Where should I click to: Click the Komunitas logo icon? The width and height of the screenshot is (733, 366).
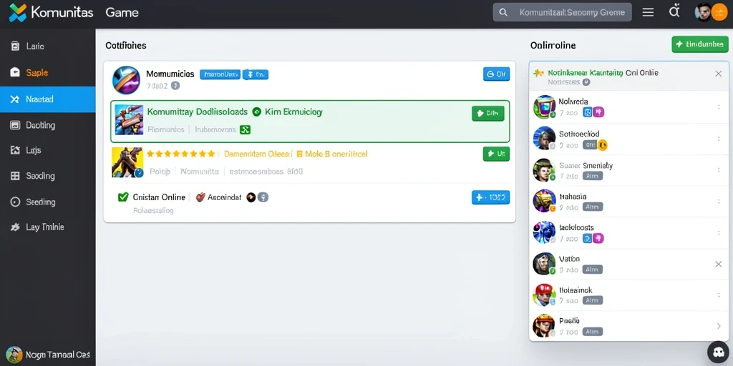click(18, 13)
